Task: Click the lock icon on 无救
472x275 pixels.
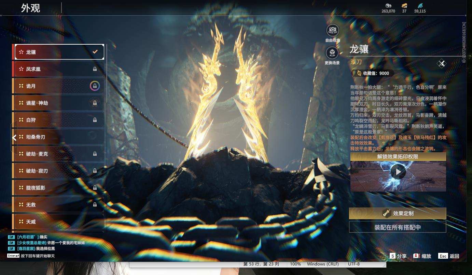Action: pos(95,205)
